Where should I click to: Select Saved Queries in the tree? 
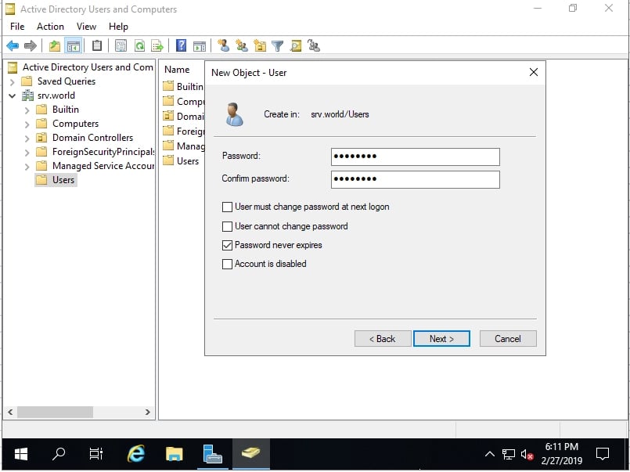coord(59,82)
